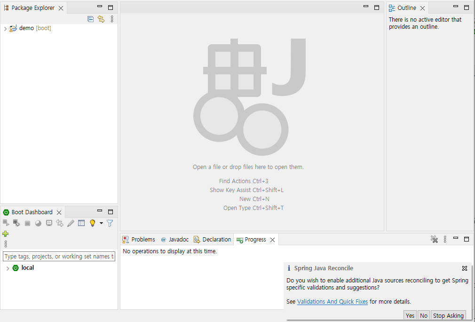Click the Boot Dashboard tag filter field

point(59,257)
